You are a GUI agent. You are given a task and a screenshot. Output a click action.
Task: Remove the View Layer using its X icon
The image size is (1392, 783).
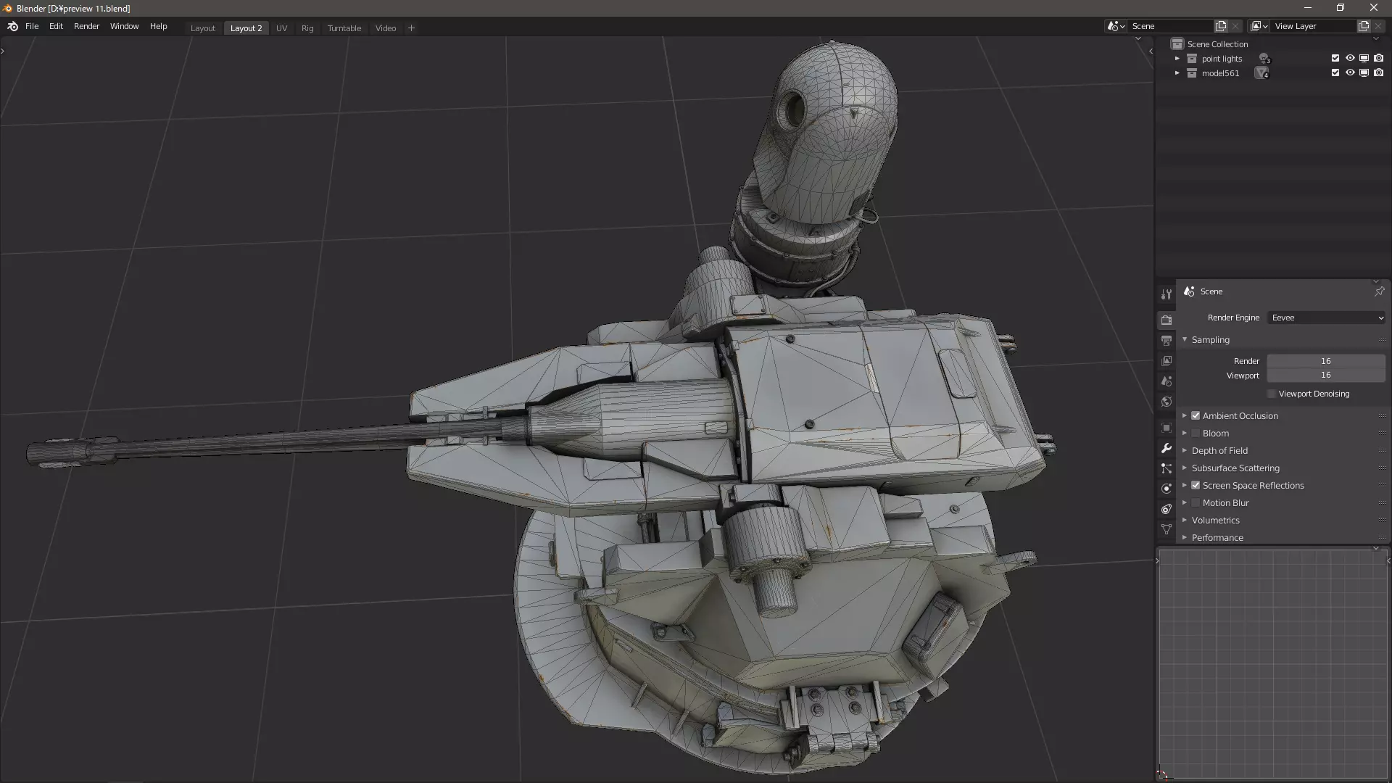click(1378, 26)
